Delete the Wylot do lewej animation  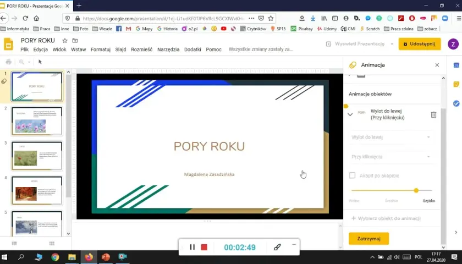pos(433,114)
